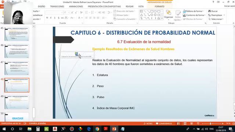Open Dirección del texto dropdown

[124, 11]
